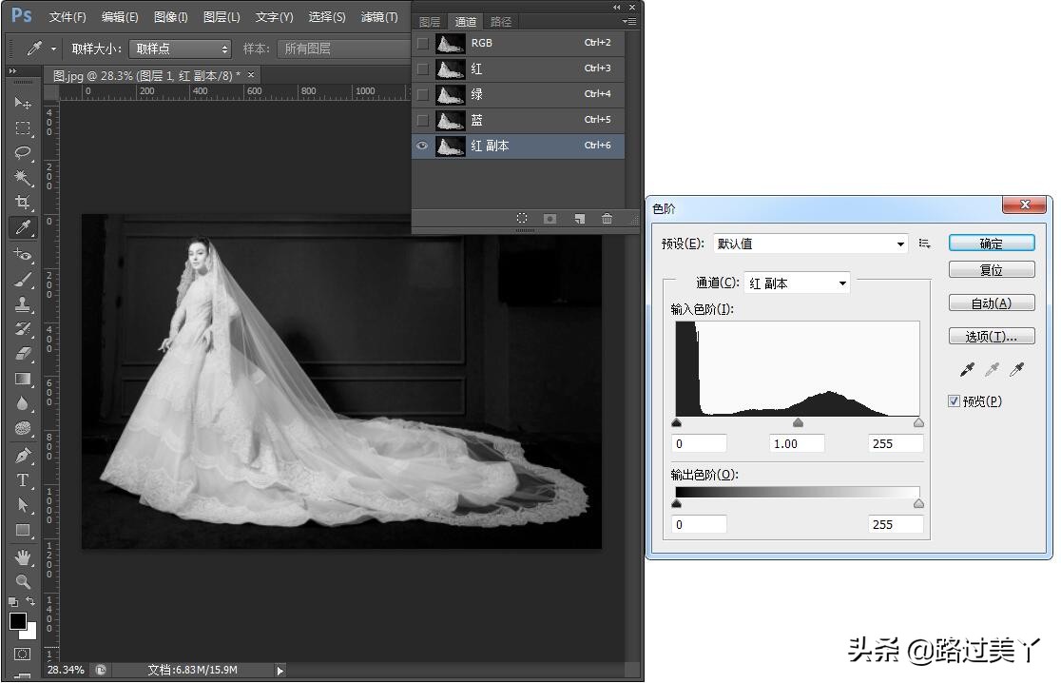The image size is (1061, 683).
Task: Click 自动(A) in the Levels dialog
Action: pos(992,303)
